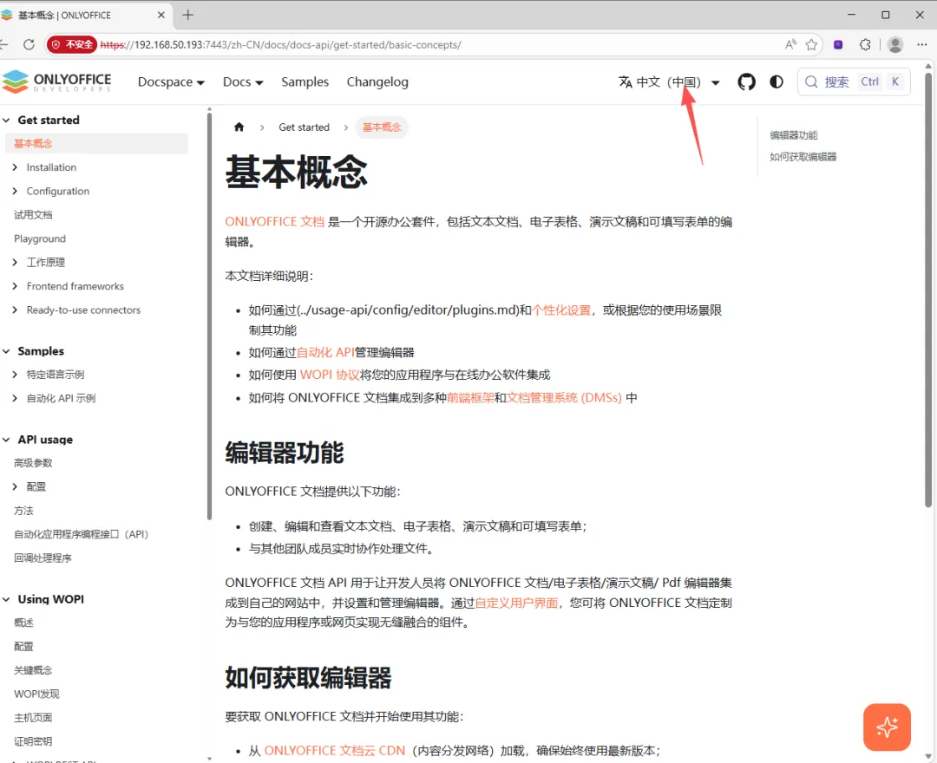
Task: Expand the Frontend frameworks tree item
Action: point(15,286)
